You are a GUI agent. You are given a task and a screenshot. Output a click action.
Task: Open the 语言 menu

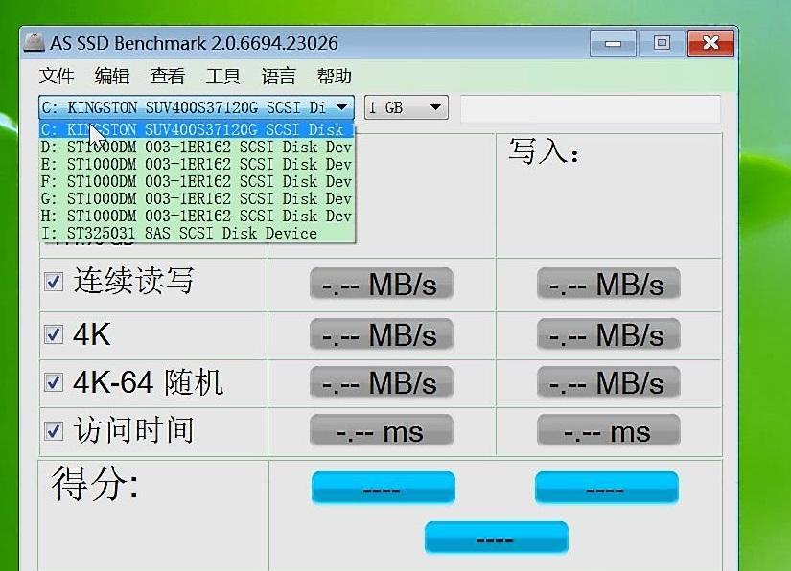278,76
